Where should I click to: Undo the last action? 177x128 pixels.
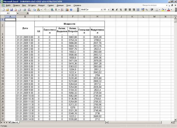pyautogui.click(x=45, y=10)
